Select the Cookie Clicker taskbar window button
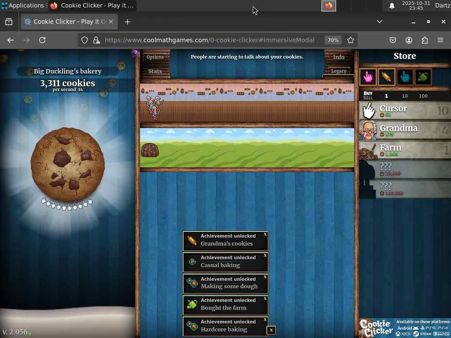 pyautogui.click(x=92, y=5)
